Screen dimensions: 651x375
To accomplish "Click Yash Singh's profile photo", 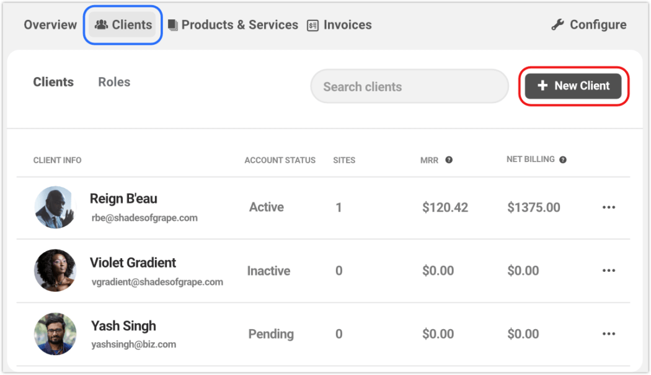I will pos(55,333).
